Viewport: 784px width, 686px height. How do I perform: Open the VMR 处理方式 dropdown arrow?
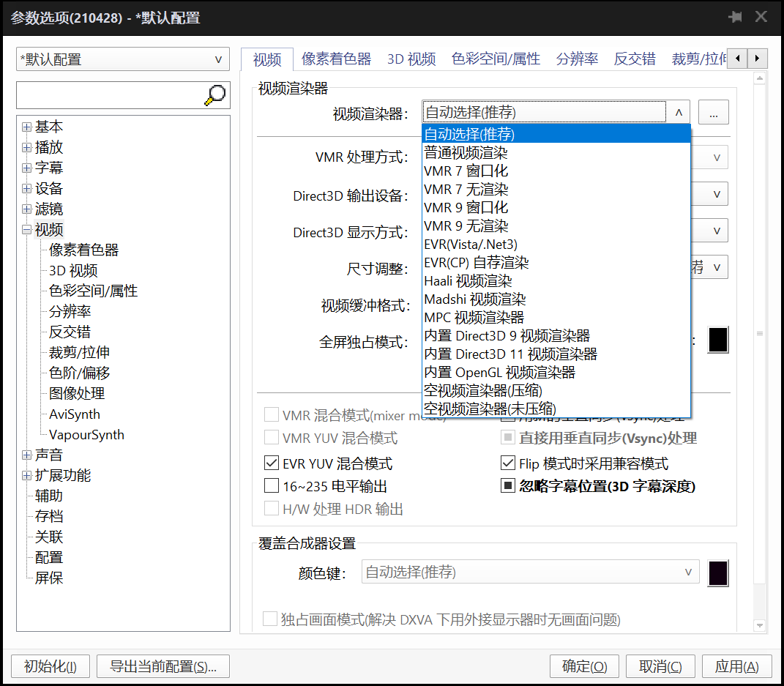pyautogui.click(x=717, y=157)
